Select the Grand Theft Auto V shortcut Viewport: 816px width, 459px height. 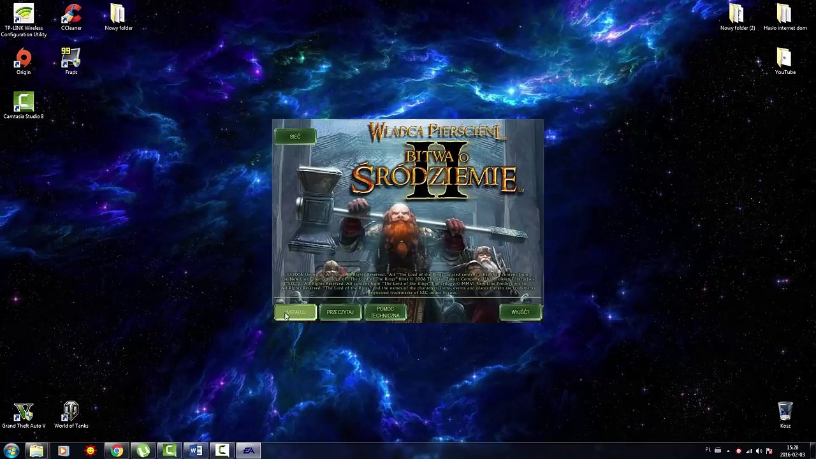[x=24, y=416]
